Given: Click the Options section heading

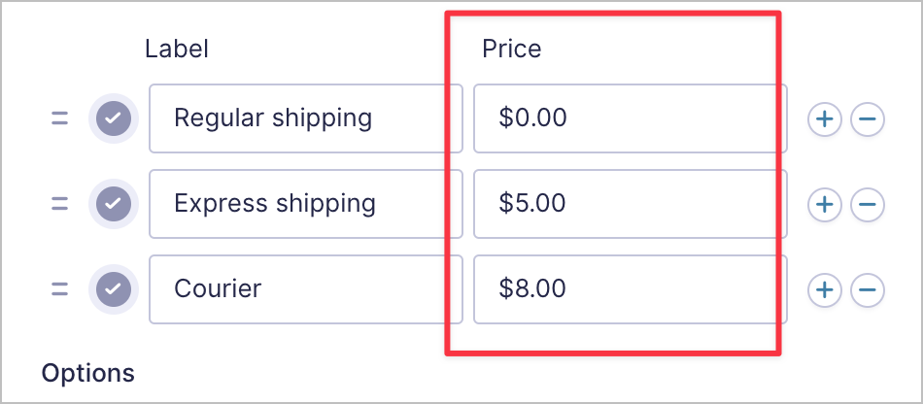Looking at the screenshot, I should (x=87, y=373).
